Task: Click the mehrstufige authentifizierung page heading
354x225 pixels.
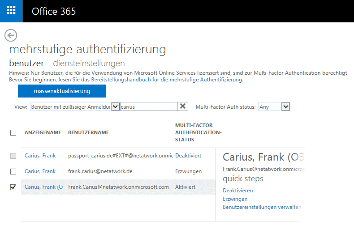Action: [87, 49]
